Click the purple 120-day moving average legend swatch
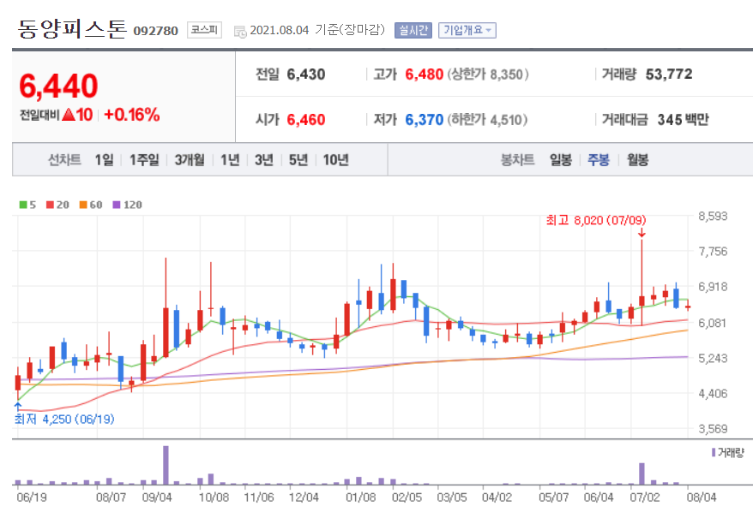753x518 pixels. click(x=117, y=205)
